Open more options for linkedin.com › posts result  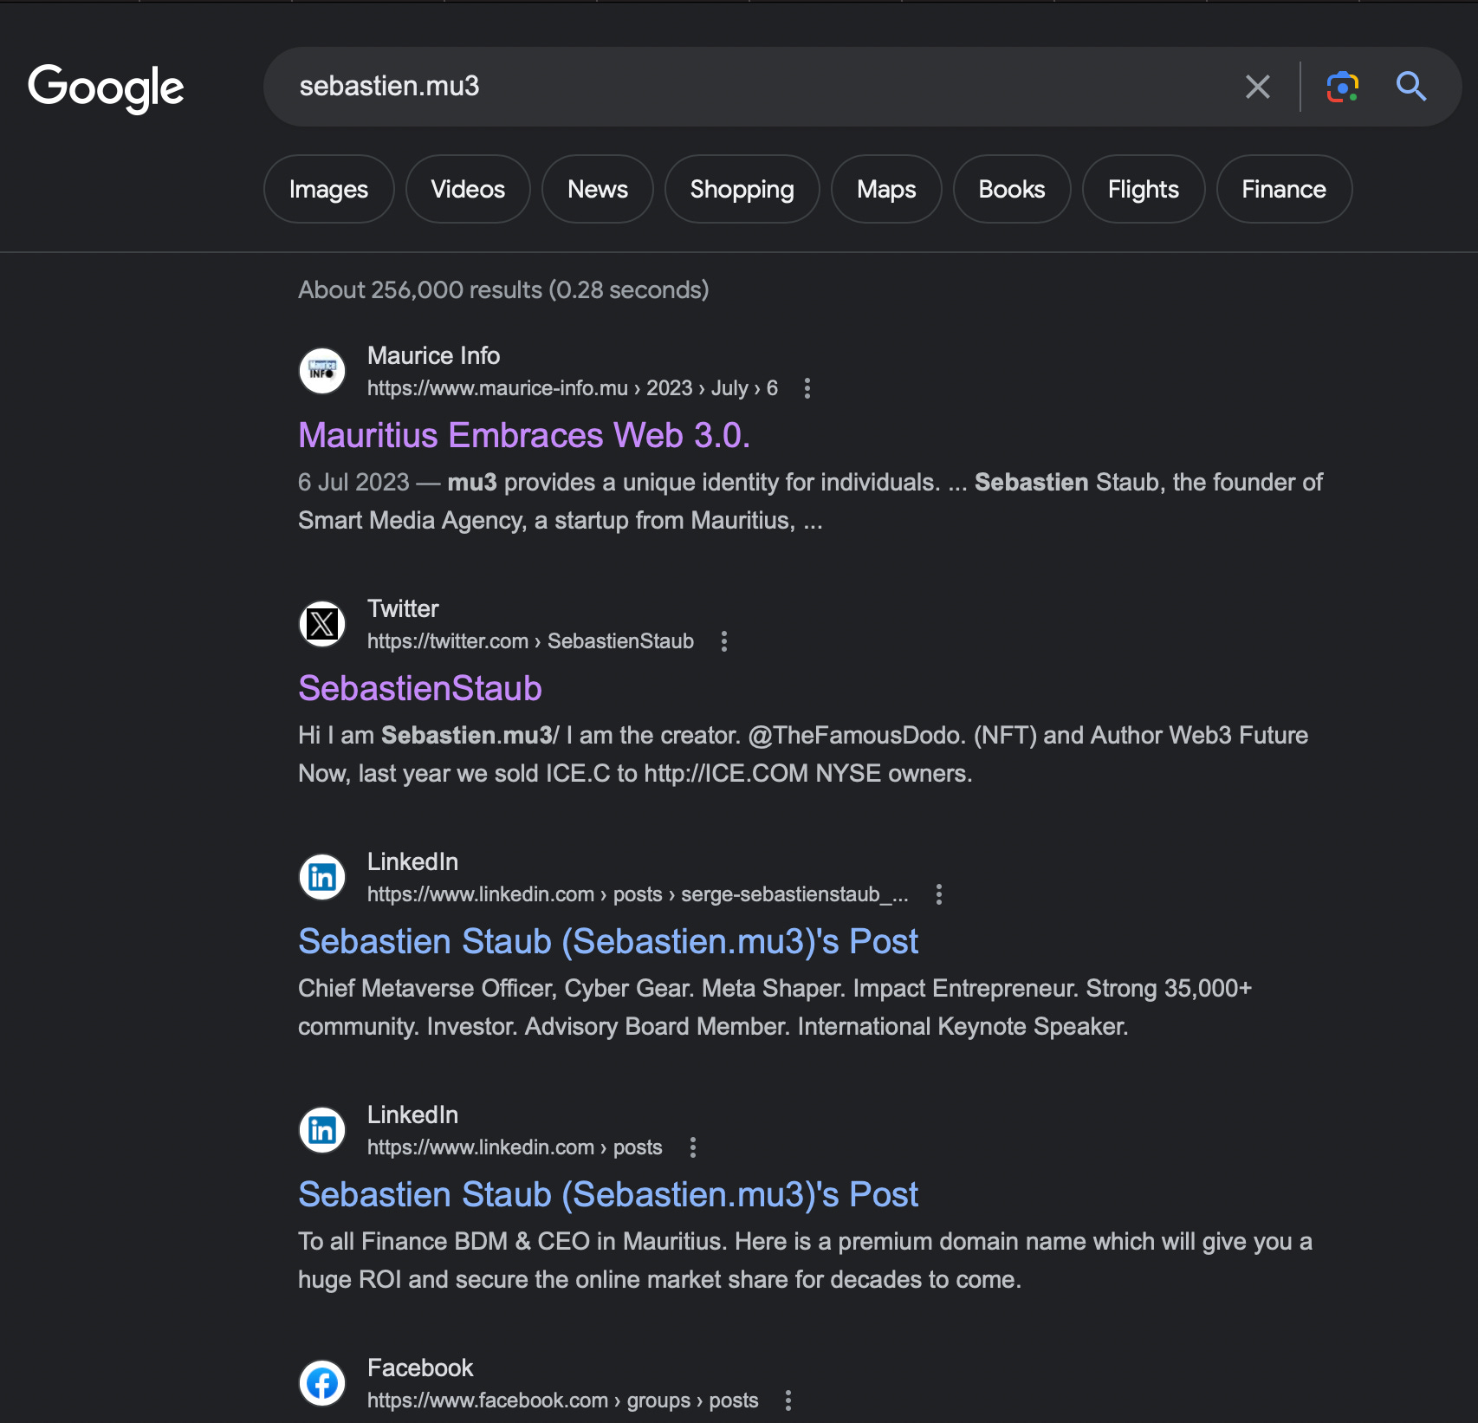coord(692,1147)
